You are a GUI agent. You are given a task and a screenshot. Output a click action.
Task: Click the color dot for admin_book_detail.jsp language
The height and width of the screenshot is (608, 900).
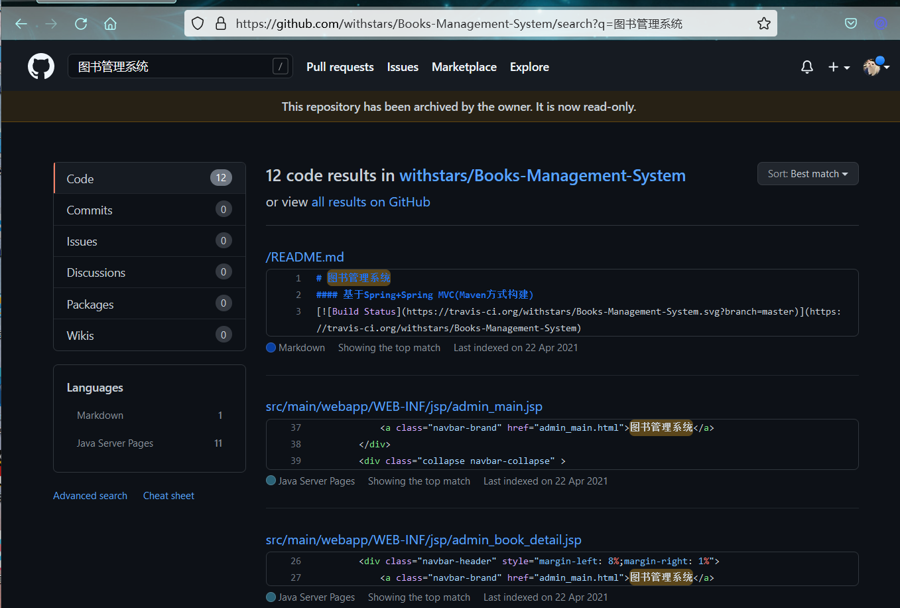271,597
